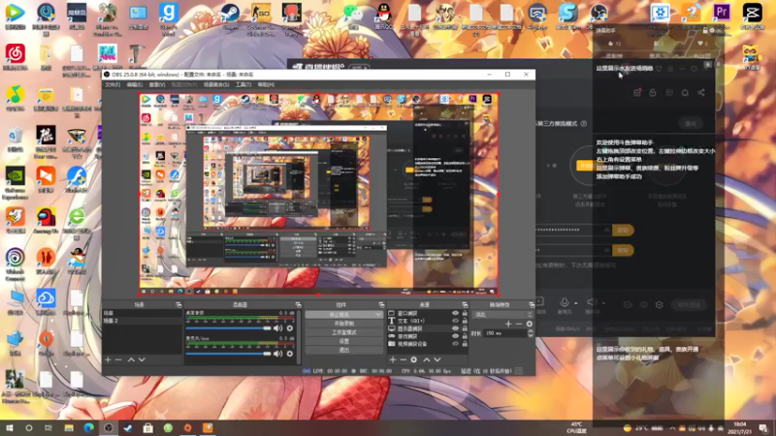Open the 淡出 transition type dropdown
Screen dimensions: 776x436
tap(502, 314)
